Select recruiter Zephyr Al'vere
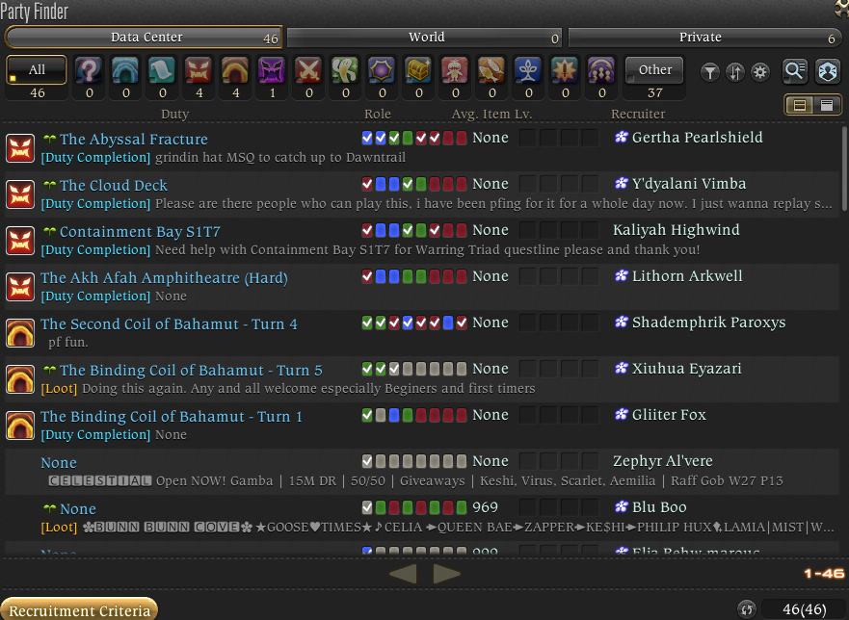The width and height of the screenshot is (849, 620). tap(663, 461)
